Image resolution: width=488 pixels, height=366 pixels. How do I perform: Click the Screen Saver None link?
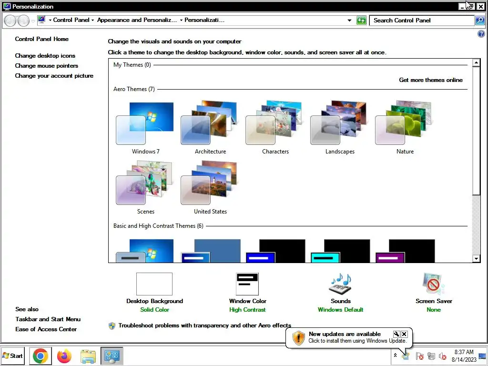pyautogui.click(x=434, y=310)
